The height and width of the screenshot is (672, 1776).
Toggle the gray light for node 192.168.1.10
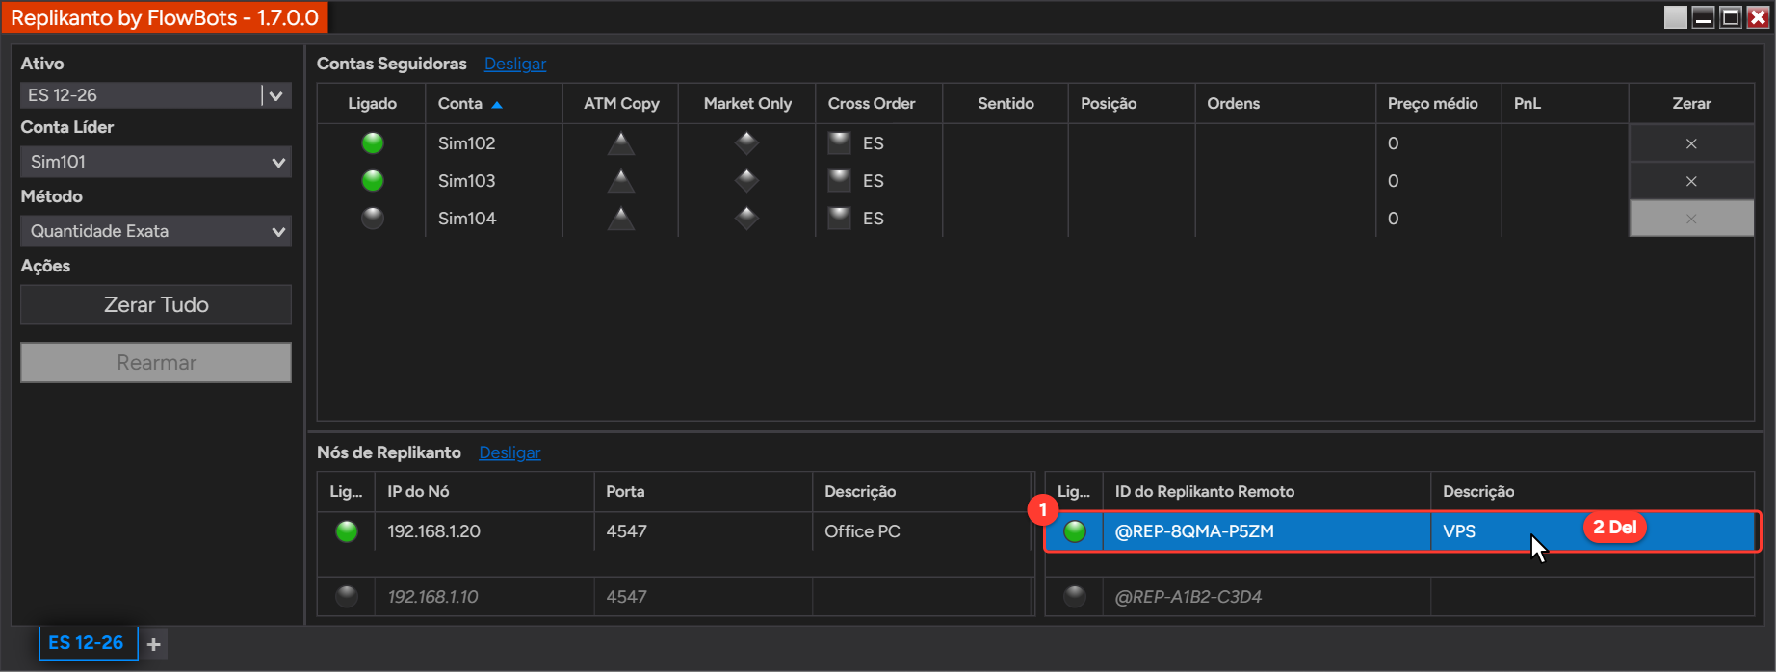tap(347, 597)
